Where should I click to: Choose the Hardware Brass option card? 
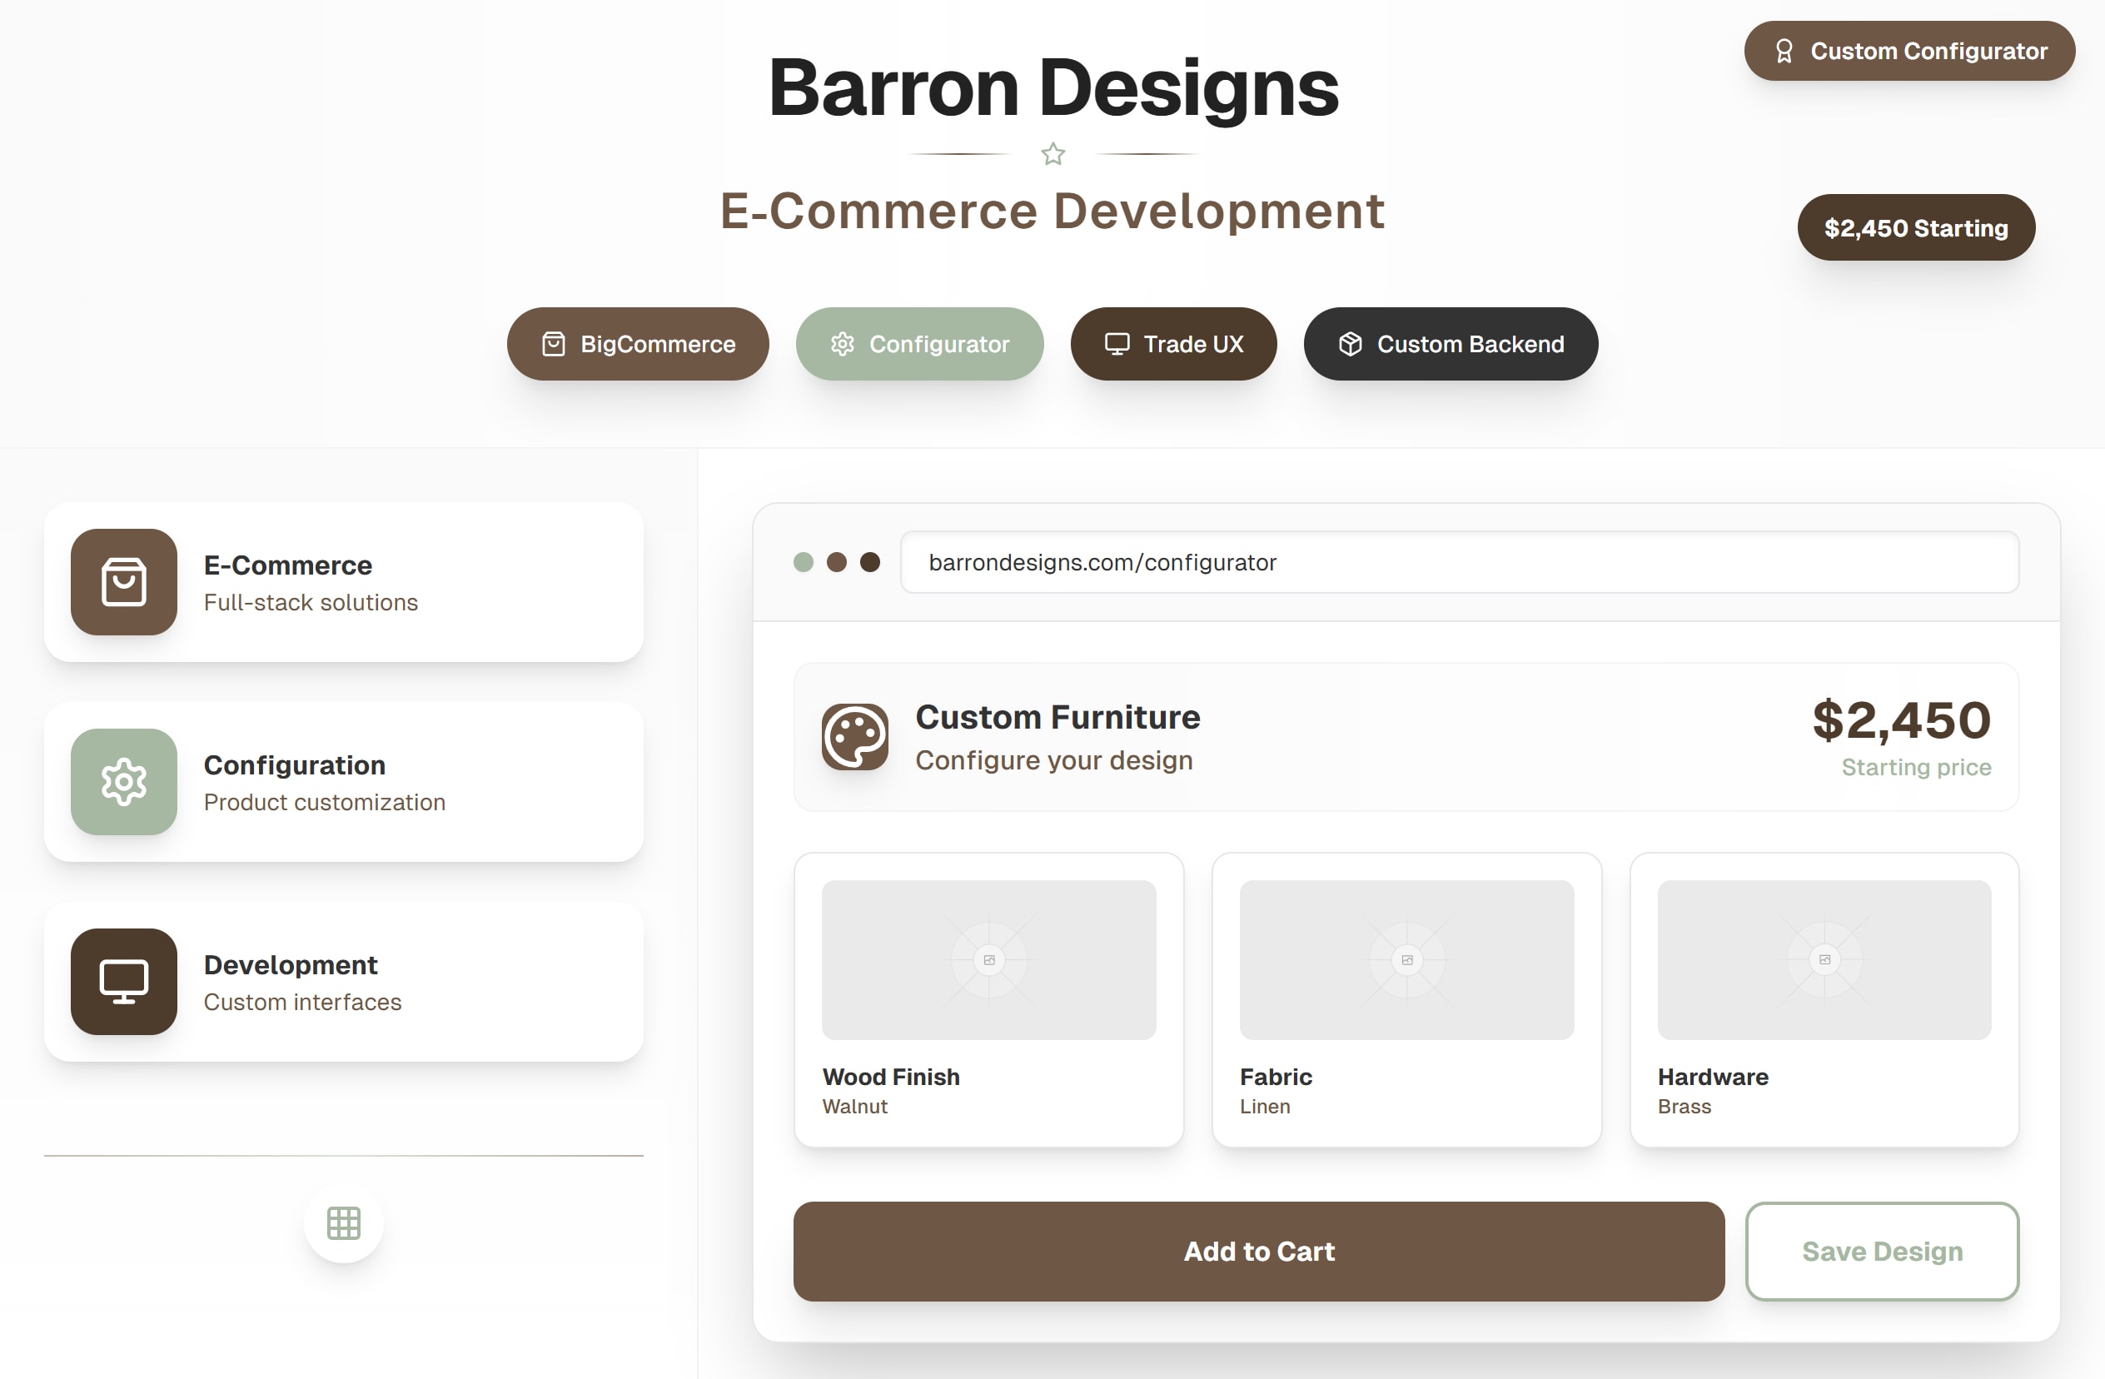coord(1824,1000)
